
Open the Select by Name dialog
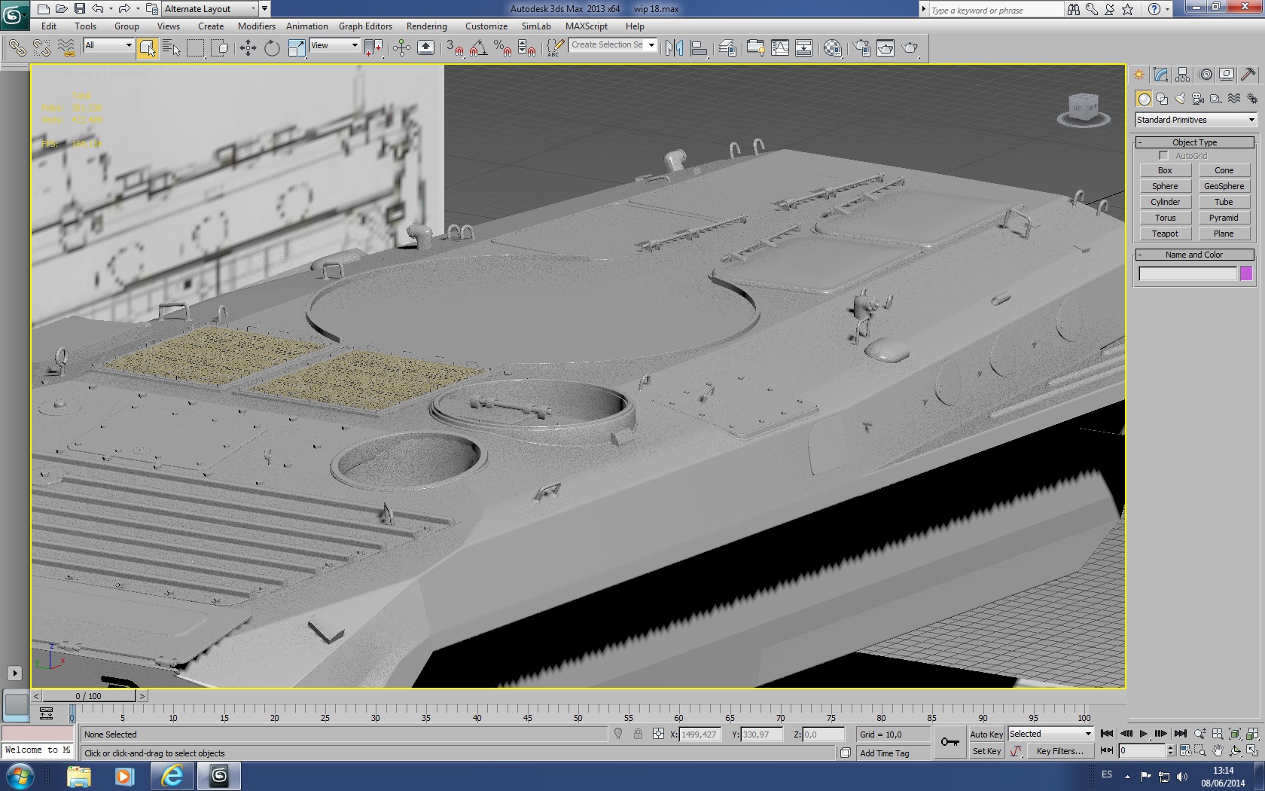(x=172, y=48)
